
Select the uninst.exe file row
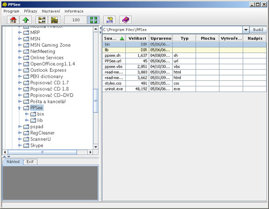[185, 89]
